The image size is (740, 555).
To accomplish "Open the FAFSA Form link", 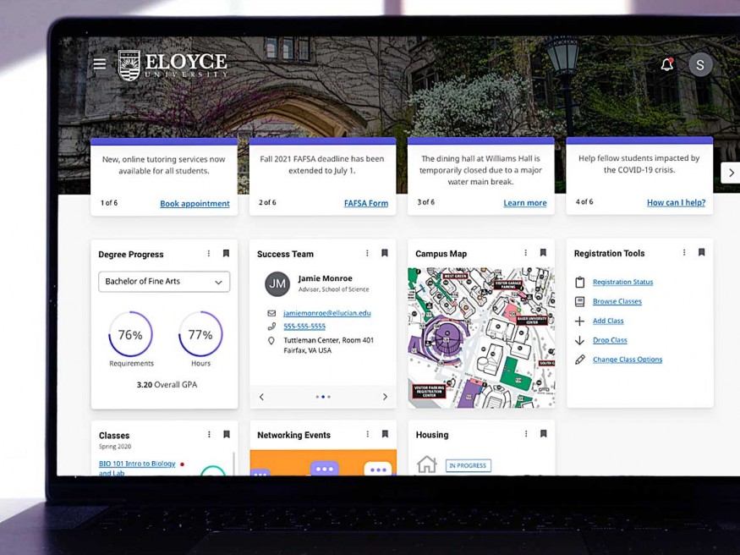I will [x=365, y=204].
